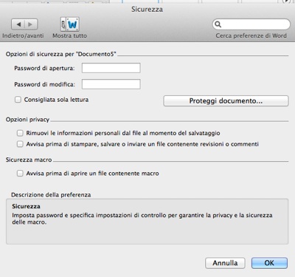Click the Password di apertura field
The image size is (295, 277).
(x=111, y=68)
